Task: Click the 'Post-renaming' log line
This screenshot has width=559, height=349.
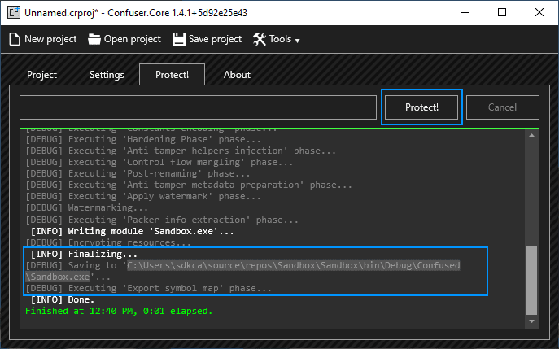Action: (x=138, y=173)
